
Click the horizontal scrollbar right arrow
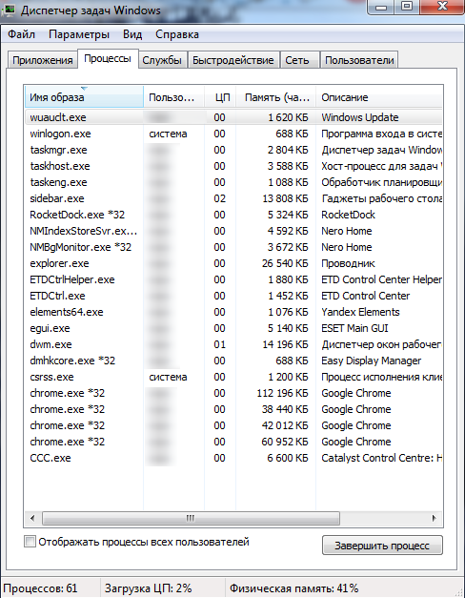pyautogui.click(x=435, y=518)
